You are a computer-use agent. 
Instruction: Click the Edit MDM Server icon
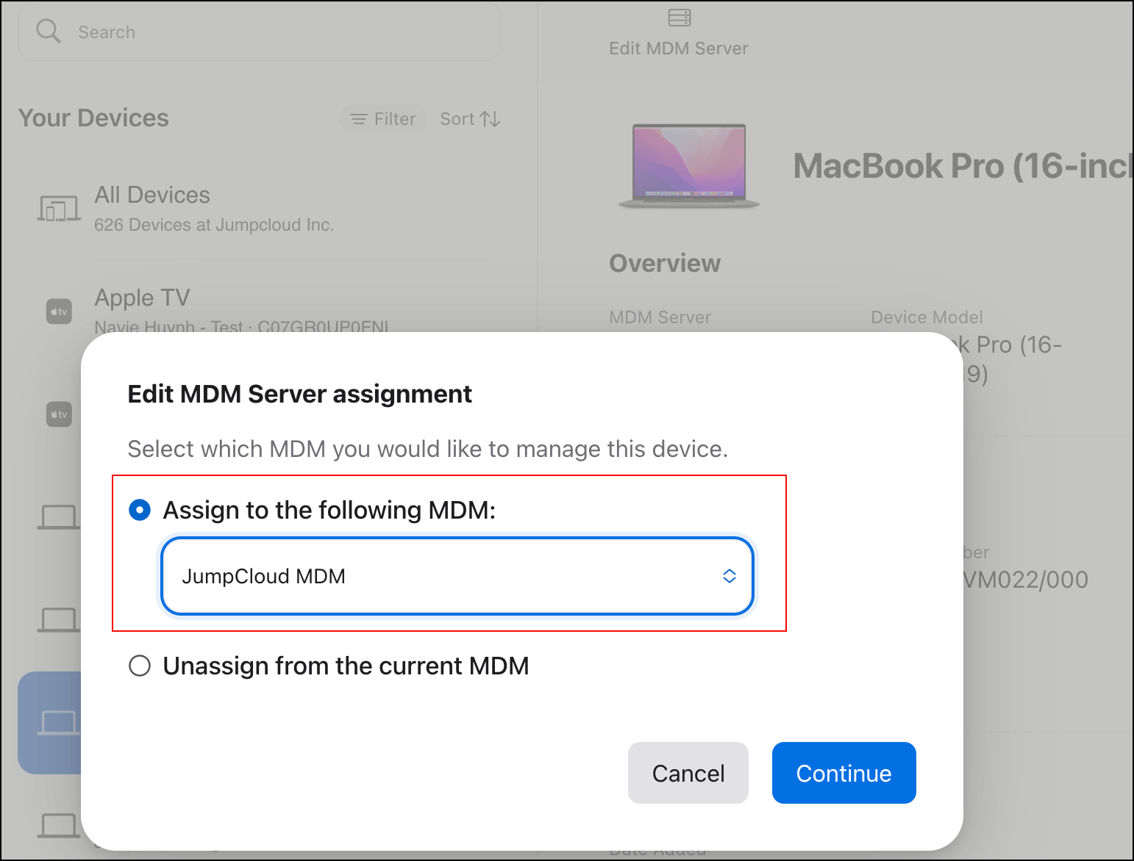click(x=679, y=18)
